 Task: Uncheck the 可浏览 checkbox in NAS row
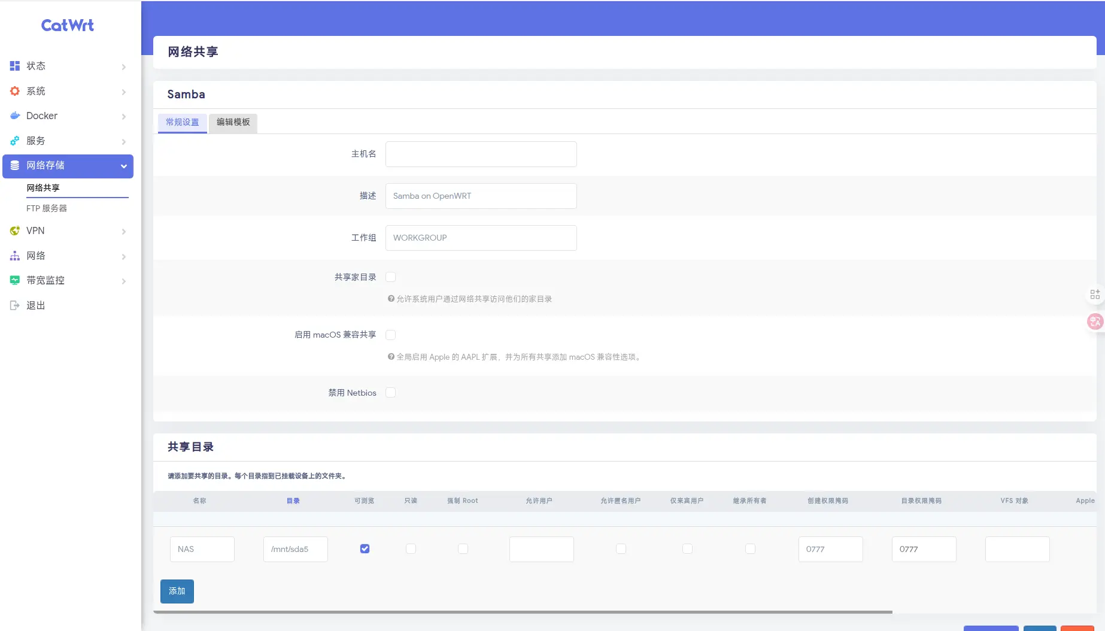coord(365,548)
